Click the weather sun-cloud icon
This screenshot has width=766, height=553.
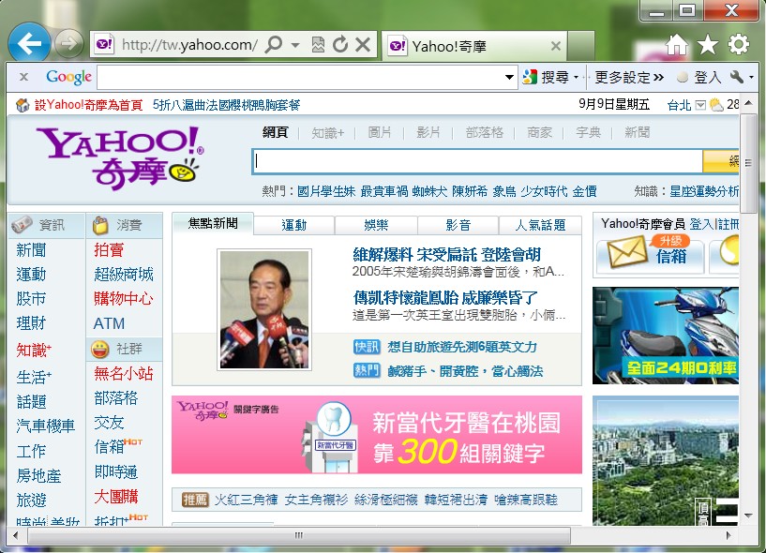[x=716, y=105]
